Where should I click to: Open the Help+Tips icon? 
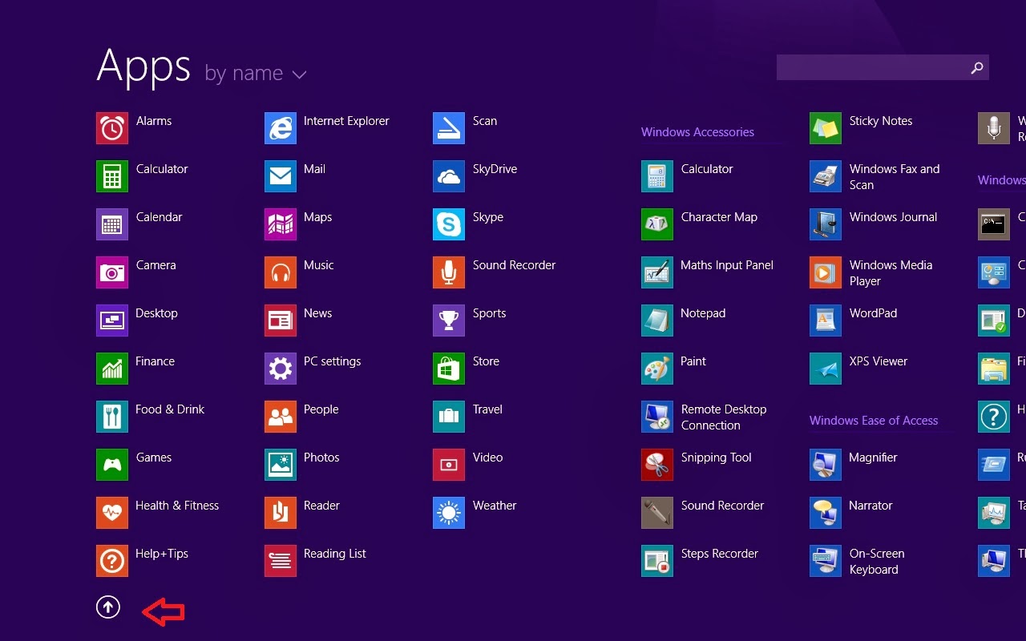click(x=112, y=561)
